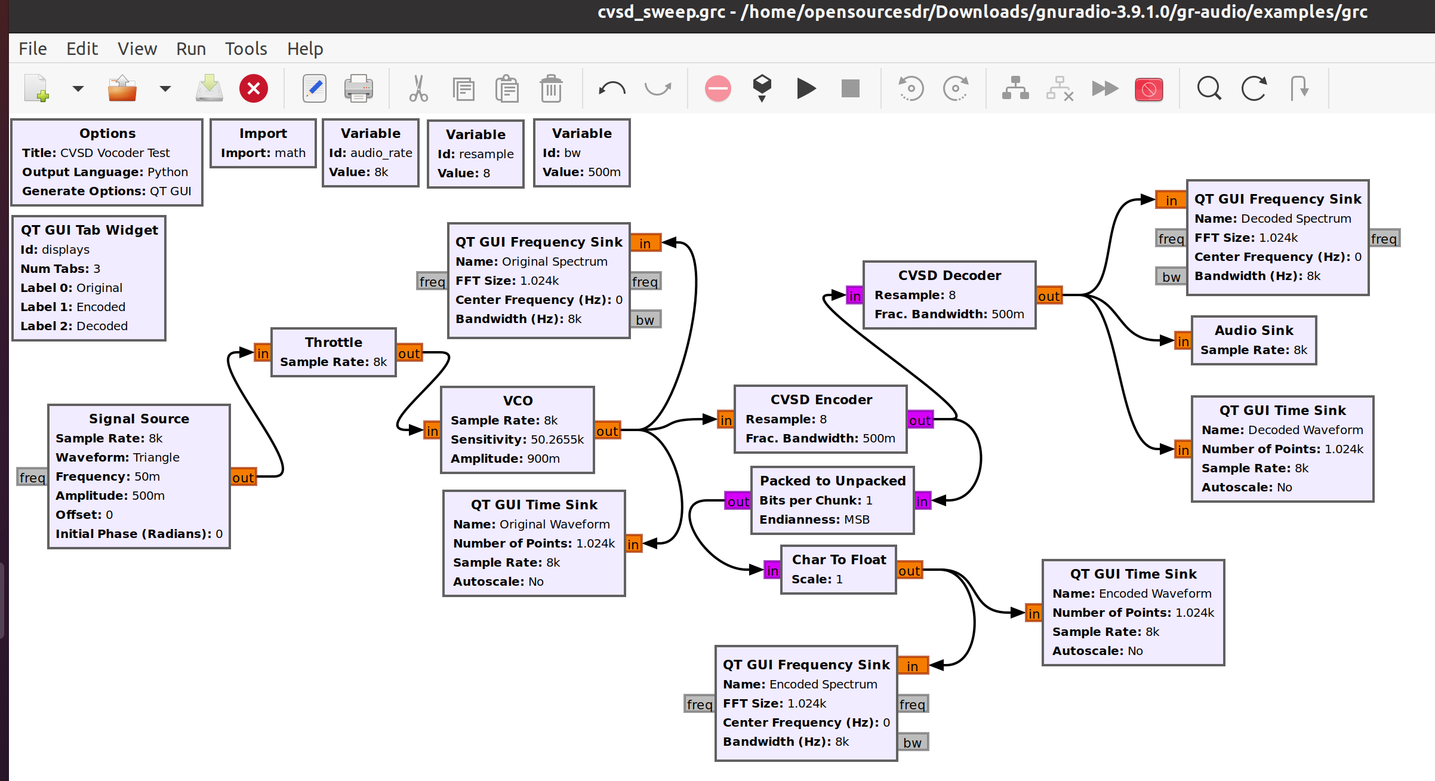The height and width of the screenshot is (781, 1435).
Task: Expand the New flow graph dropdown arrow
Action: [x=78, y=89]
